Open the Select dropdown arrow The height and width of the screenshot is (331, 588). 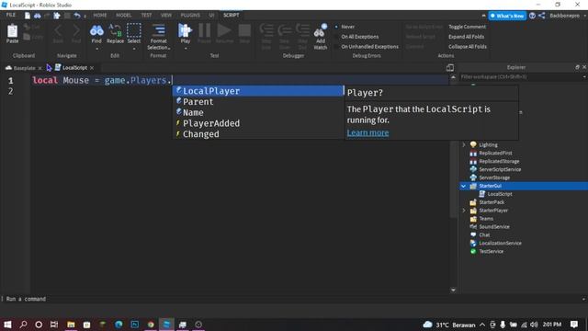[x=134, y=49]
